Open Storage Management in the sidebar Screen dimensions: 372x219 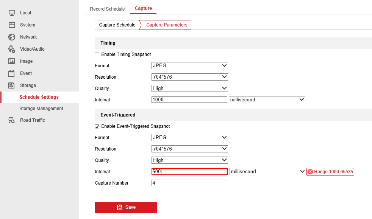[x=41, y=109]
